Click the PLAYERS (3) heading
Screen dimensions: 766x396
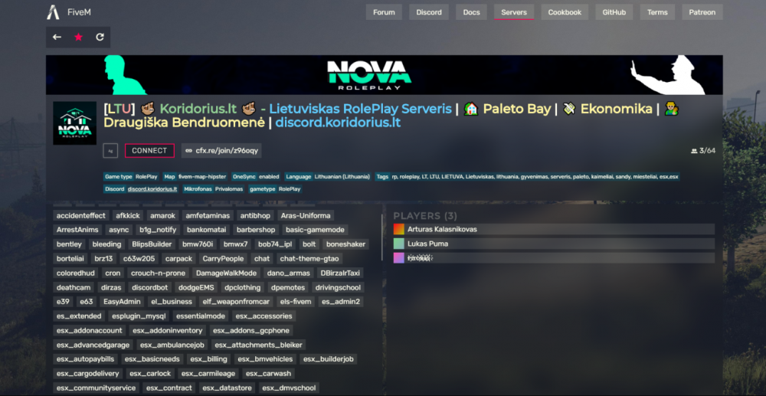click(x=425, y=216)
